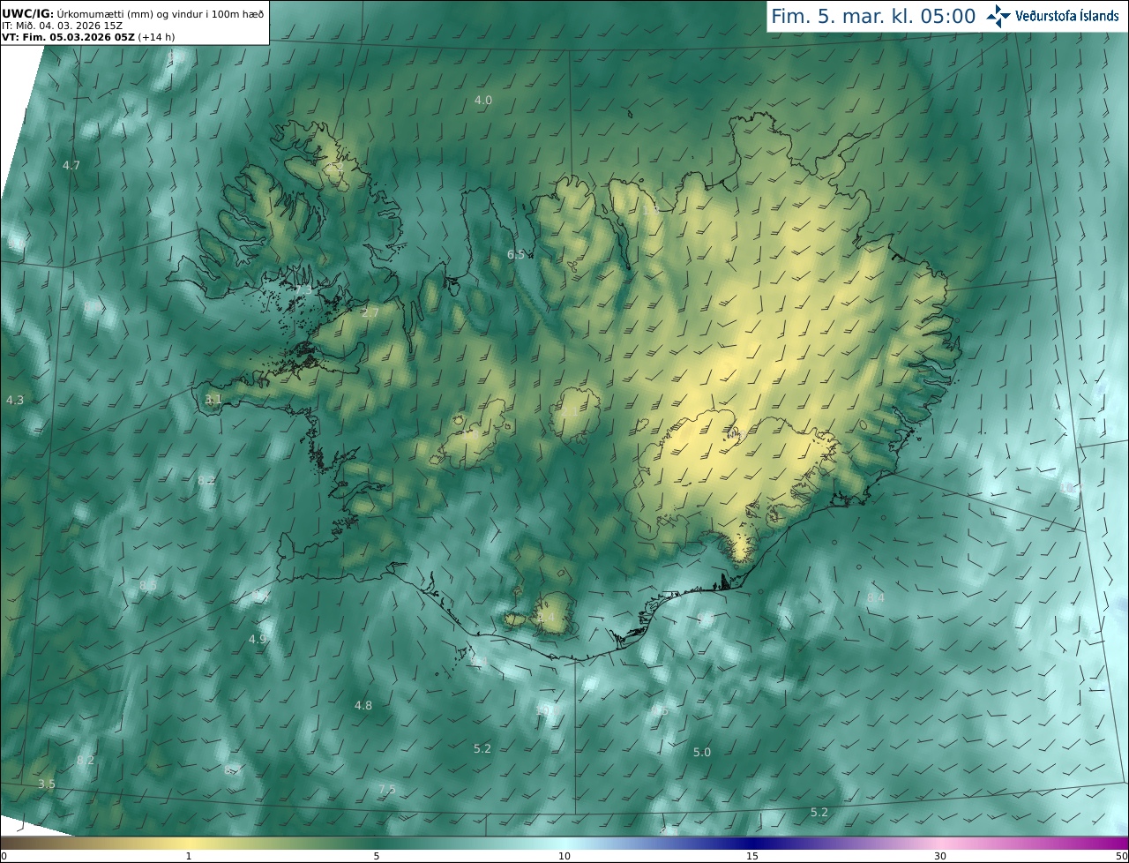Viewport: 1129px width, 863px height.
Task: Click the 4.3 value near the west edge
Action: (x=15, y=400)
